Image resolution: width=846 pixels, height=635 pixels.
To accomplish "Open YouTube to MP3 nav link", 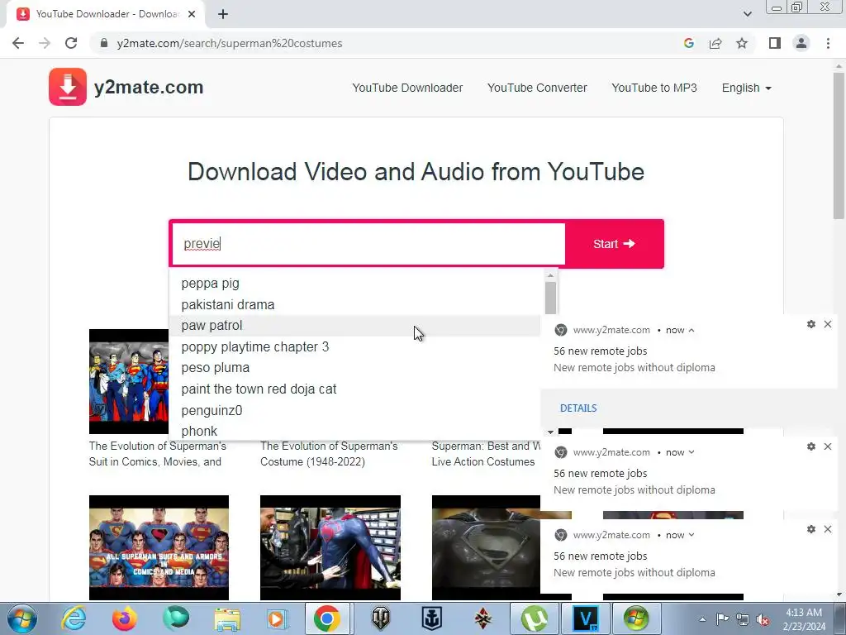I will [x=654, y=88].
